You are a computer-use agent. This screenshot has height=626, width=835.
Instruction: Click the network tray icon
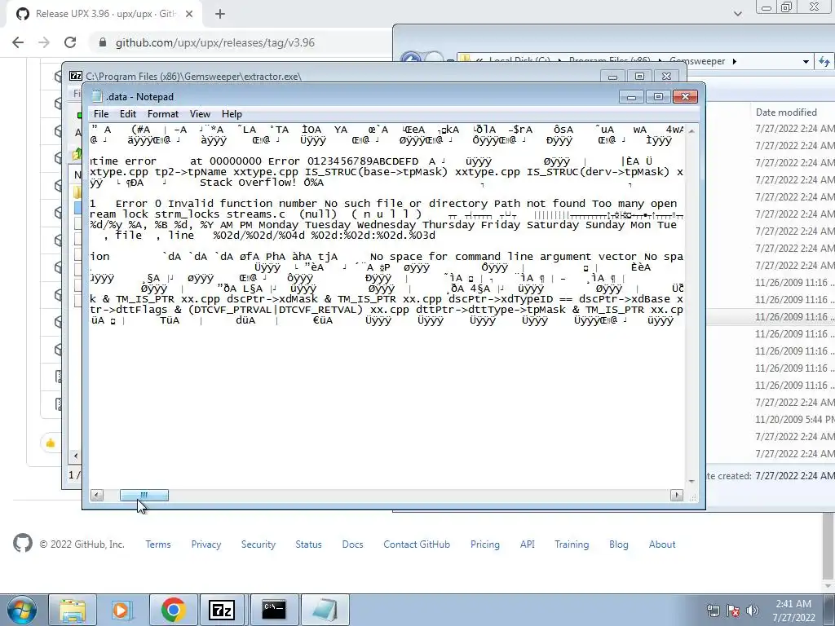click(x=713, y=610)
